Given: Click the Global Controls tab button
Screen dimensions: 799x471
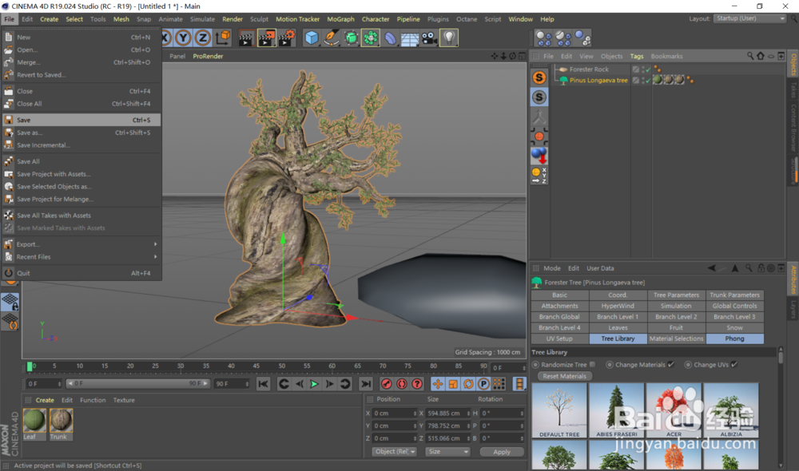Looking at the screenshot, I should (x=734, y=306).
